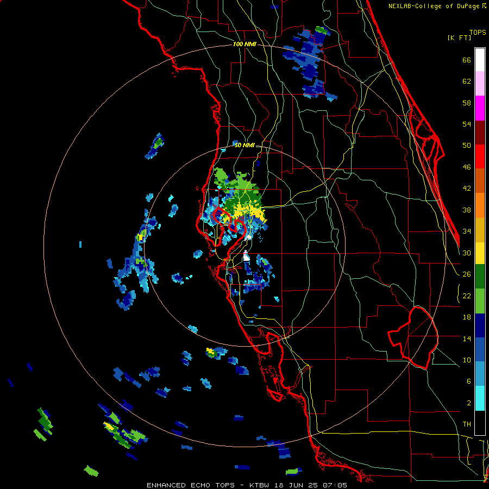Click the NEXLAB-College of DuPage credit text
The image size is (489, 489).
click(x=434, y=6)
